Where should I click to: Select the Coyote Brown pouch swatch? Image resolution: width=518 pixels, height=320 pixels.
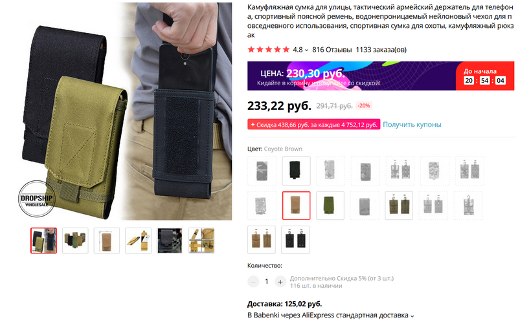pos(296,205)
